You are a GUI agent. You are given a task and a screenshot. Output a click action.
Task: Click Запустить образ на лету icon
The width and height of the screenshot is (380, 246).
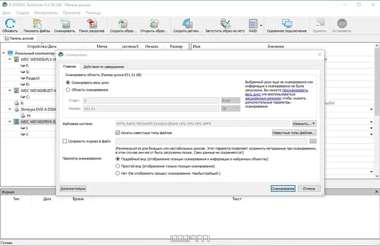pyautogui.click(x=225, y=24)
